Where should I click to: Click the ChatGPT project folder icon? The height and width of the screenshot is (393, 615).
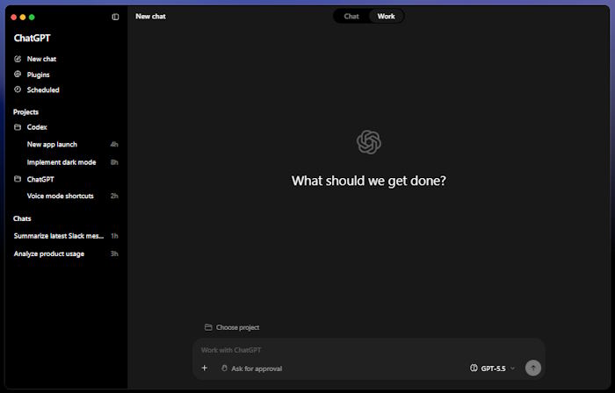click(x=18, y=179)
